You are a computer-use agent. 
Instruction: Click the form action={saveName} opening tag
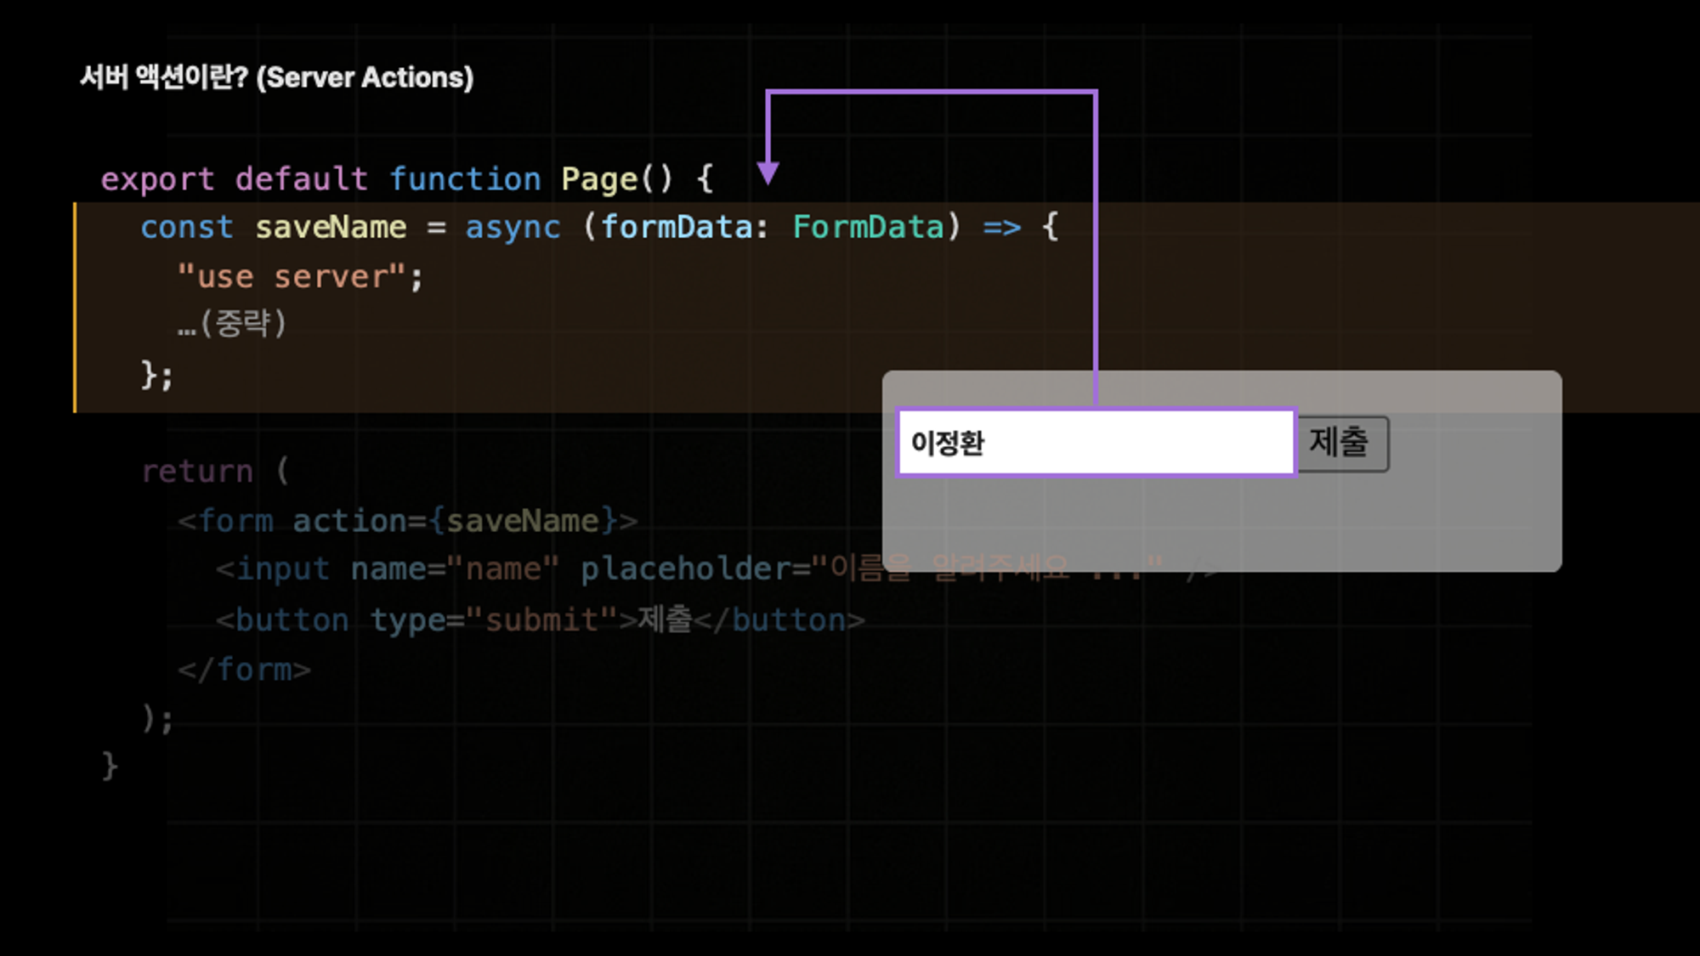pos(407,521)
